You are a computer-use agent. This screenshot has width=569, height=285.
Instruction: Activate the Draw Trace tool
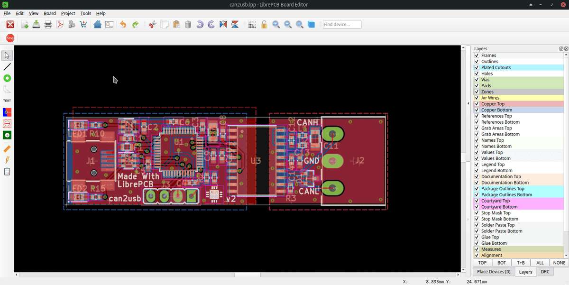click(x=7, y=66)
